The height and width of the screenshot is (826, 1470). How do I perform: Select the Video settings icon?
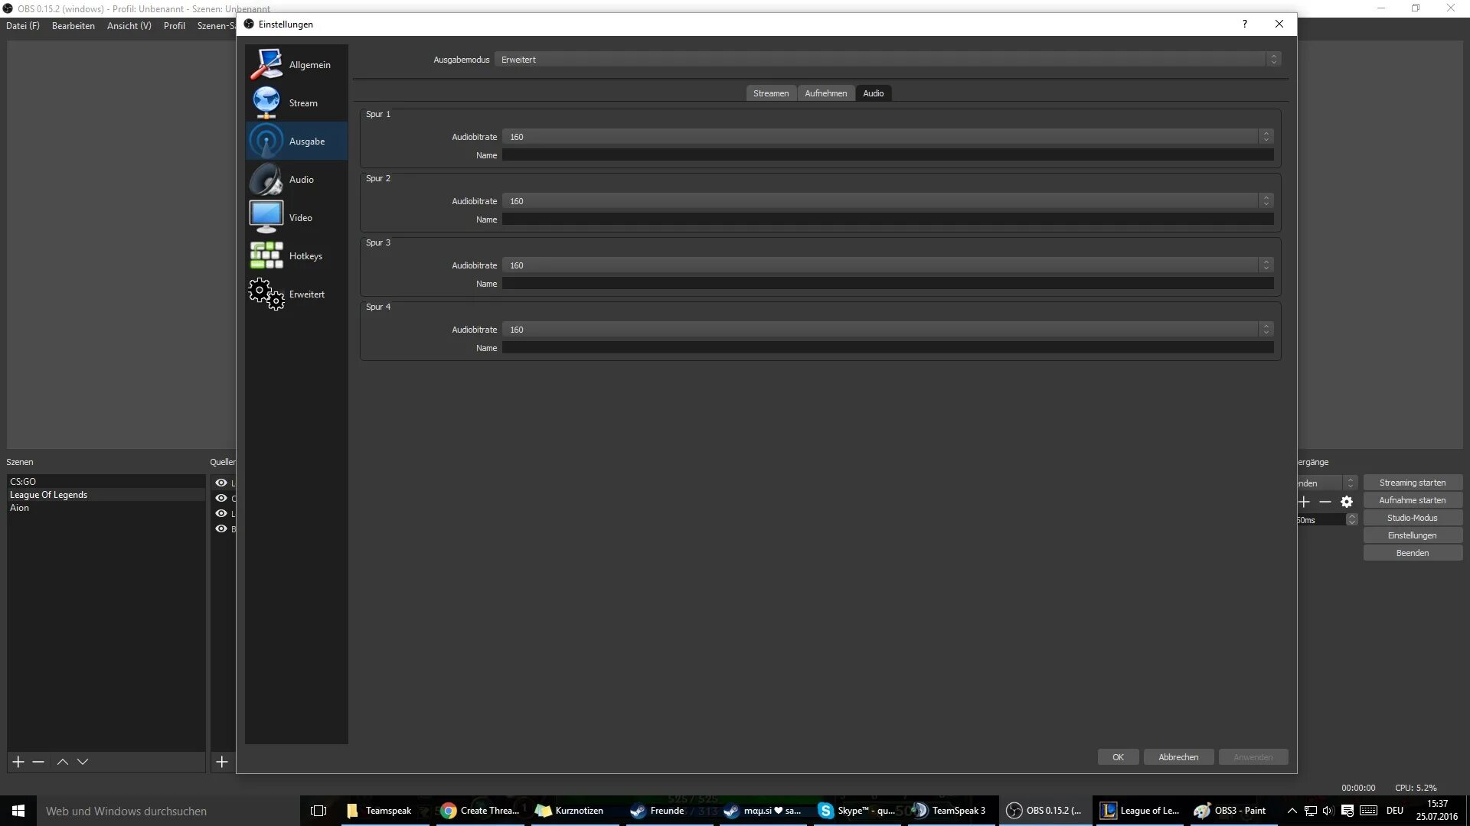[265, 216]
